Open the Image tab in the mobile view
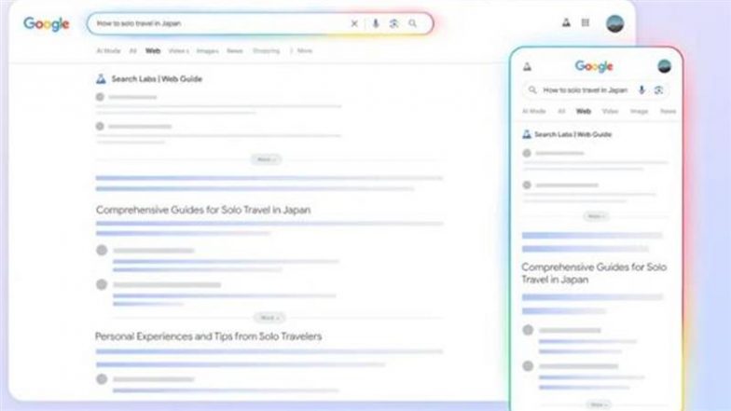This screenshot has width=731, height=411. pyautogui.click(x=640, y=111)
